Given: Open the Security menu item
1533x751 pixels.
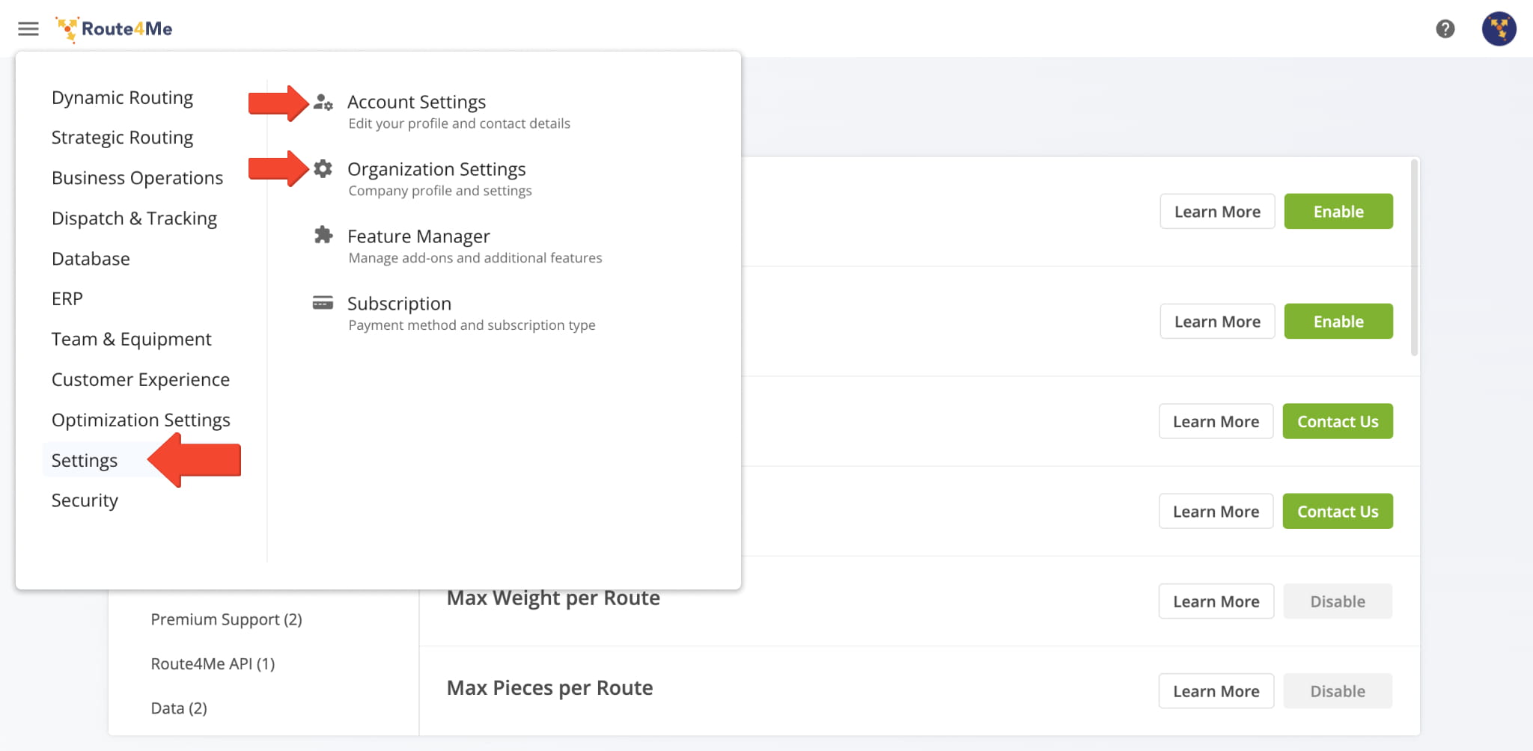Looking at the screenshot, I should tap(85, 500).
